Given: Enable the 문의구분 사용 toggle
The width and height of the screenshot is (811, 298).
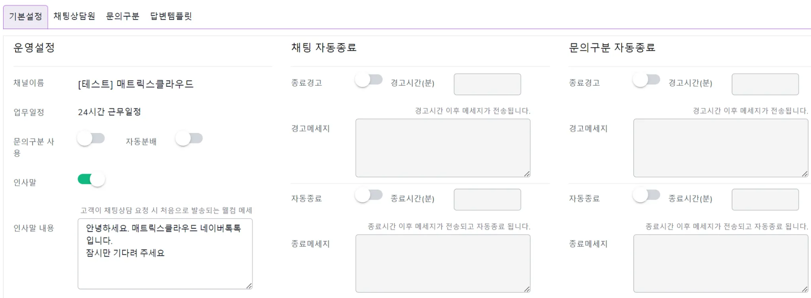Looking at the screenshot, I should point(91,138).
